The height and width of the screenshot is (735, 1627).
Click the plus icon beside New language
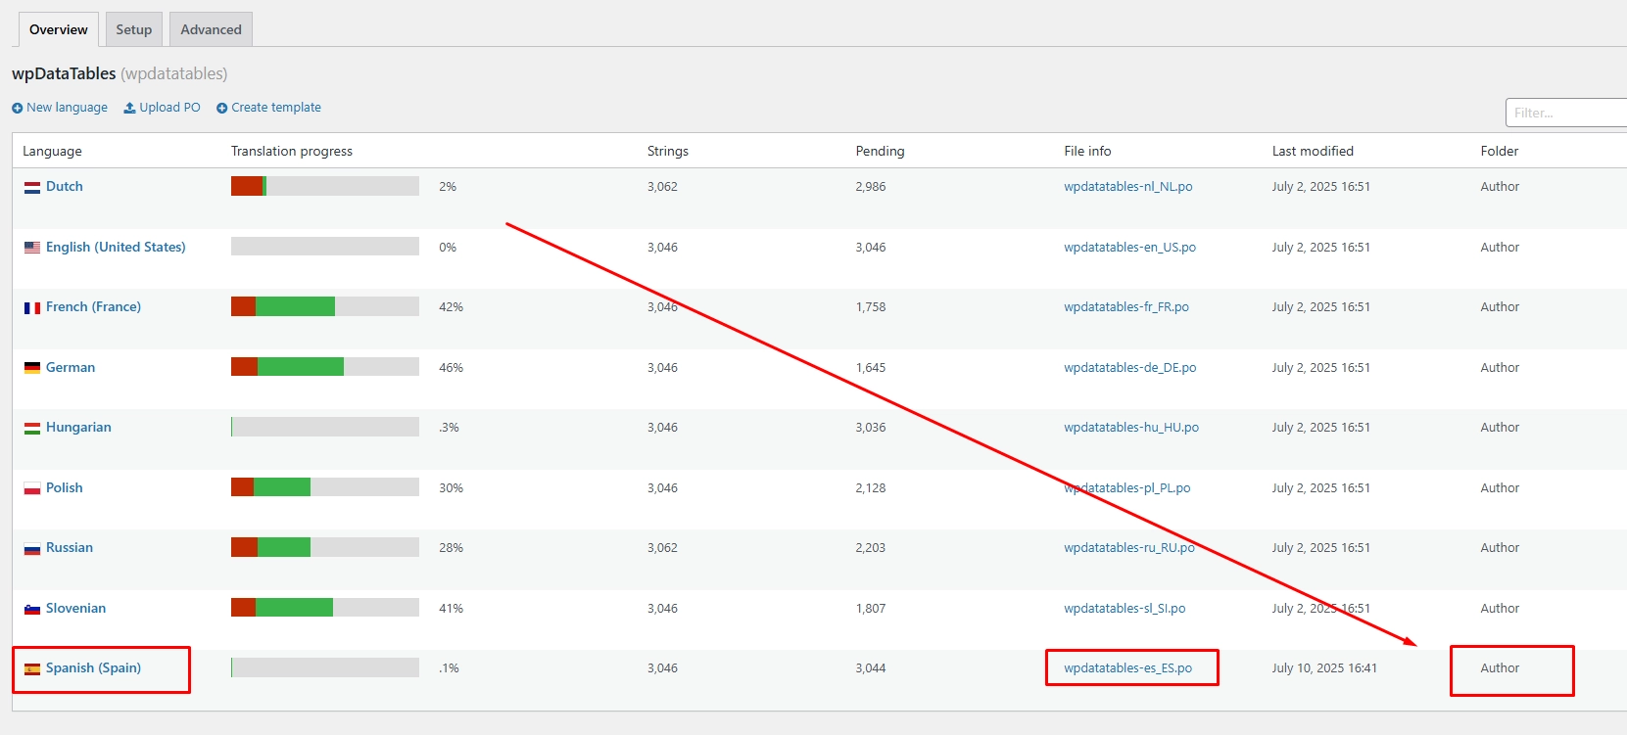coord(17,109)
